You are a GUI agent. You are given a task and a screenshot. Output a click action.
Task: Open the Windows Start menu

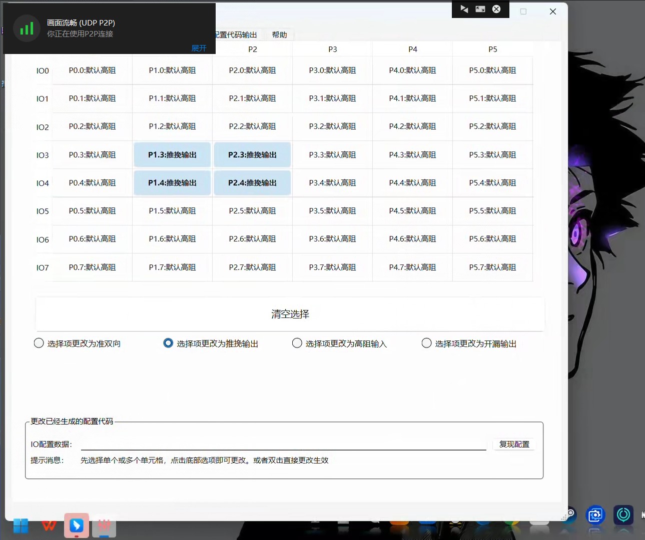pos(21,526)
